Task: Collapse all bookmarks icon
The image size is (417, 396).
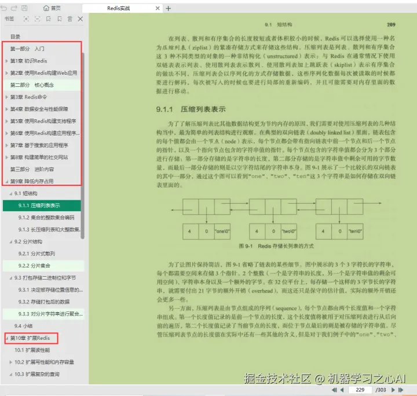Action: tap(37, 19)
